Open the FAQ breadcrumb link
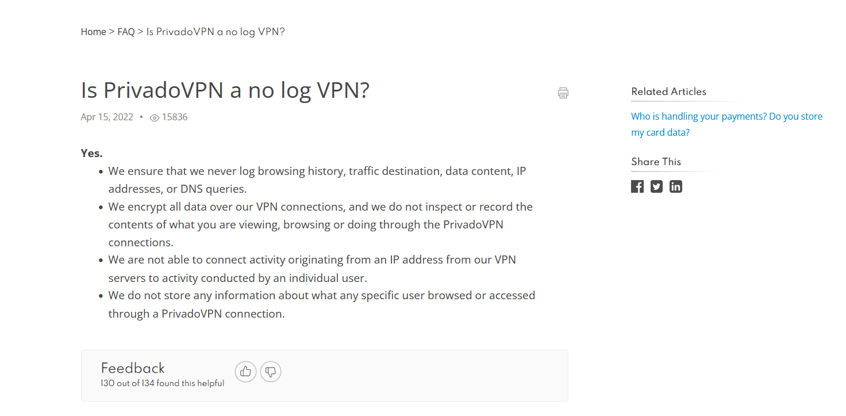The image size is (846, 416). 125,32
